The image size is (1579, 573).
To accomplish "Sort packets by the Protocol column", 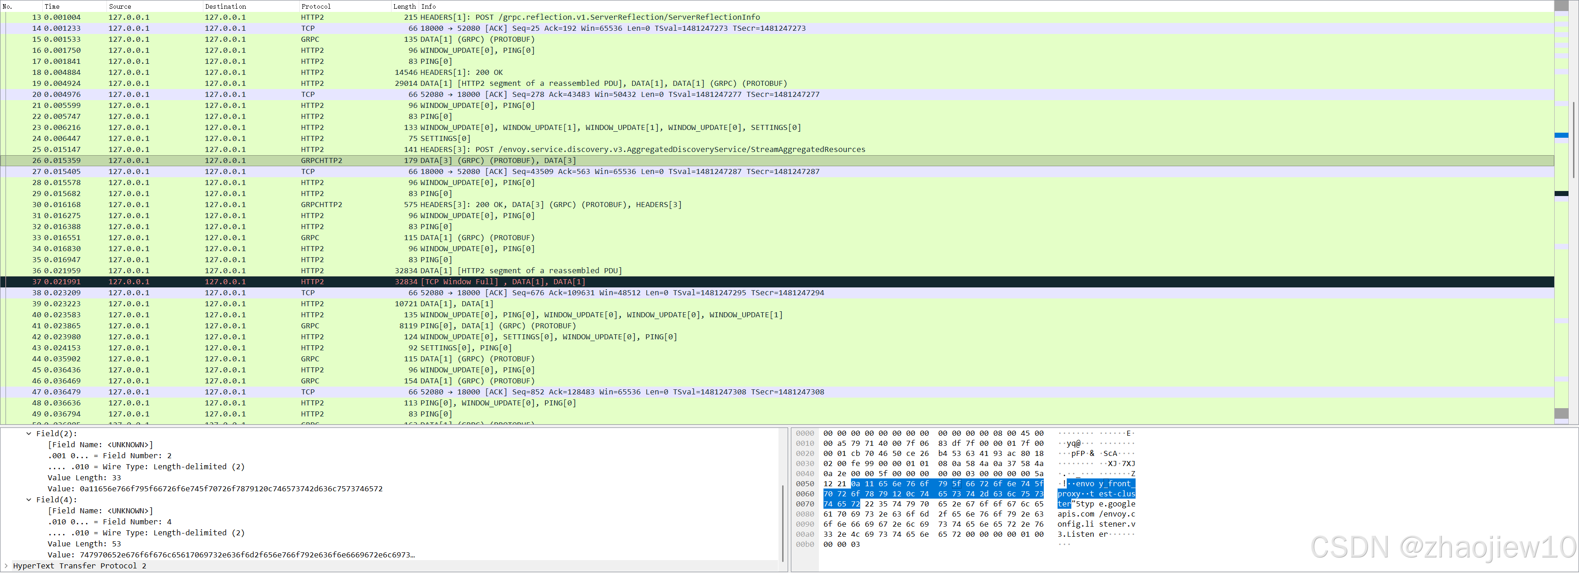I will [316, 6].
